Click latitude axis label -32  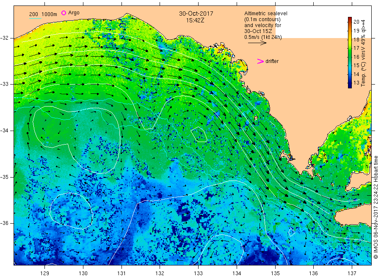tap(4, 38)
